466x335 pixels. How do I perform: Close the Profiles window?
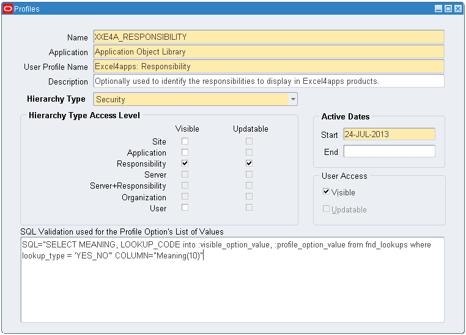point(458,9)
